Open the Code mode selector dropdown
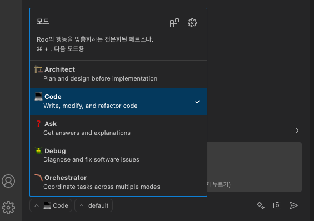 pyautogui.click(x=51, y=205)
